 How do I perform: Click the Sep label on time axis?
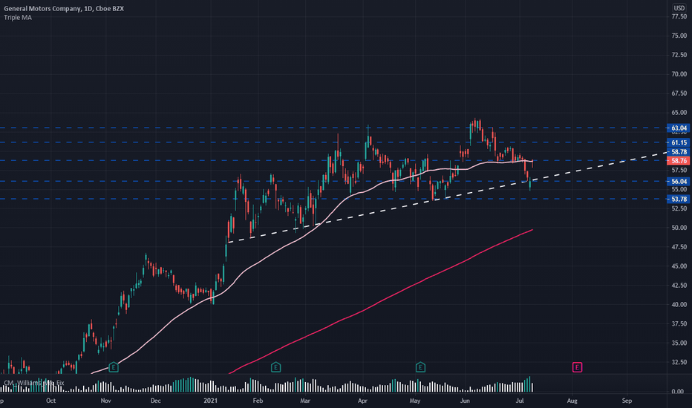pos(627,401)
